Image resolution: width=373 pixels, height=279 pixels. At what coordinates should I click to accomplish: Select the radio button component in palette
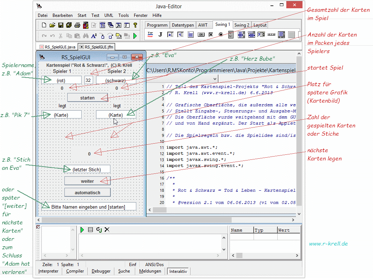pyautogui.click(x=221, y=34)
